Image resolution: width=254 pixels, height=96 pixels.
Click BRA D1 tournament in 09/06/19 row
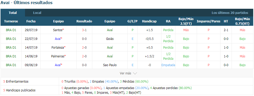coord(11,65)
